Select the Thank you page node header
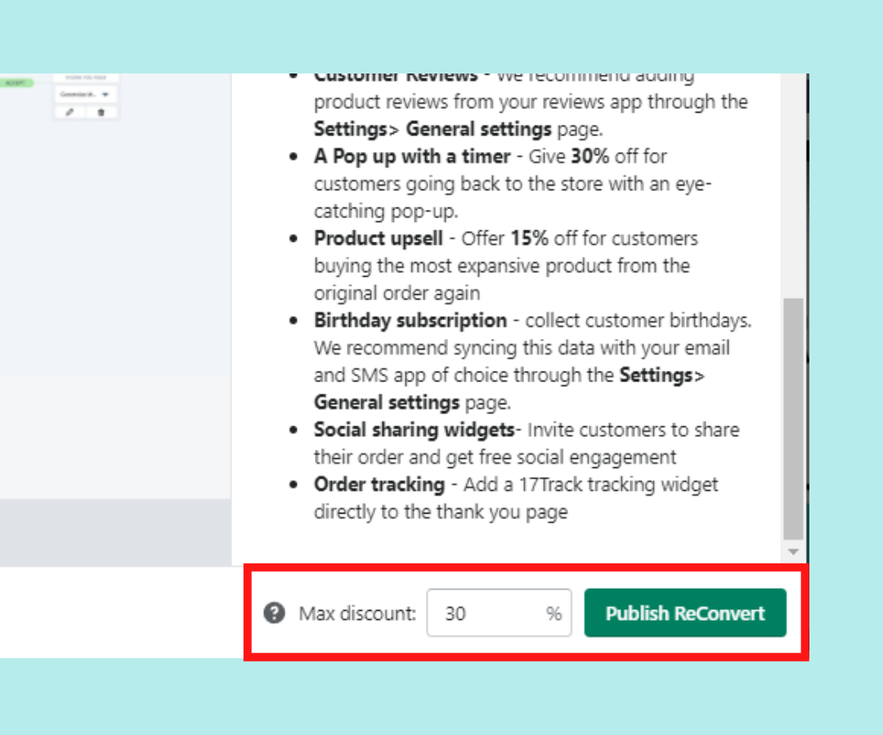883x735 pixels. click(x=86, y=78)
